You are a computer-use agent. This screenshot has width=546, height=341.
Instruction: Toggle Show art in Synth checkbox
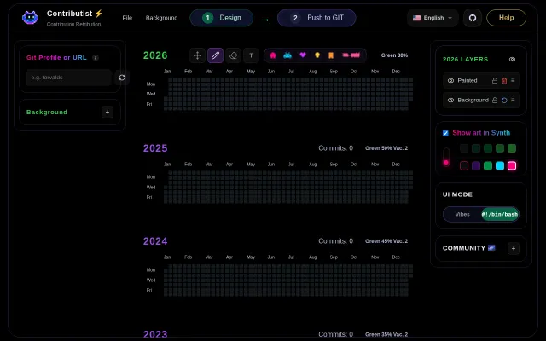click(x=445, y=133)
